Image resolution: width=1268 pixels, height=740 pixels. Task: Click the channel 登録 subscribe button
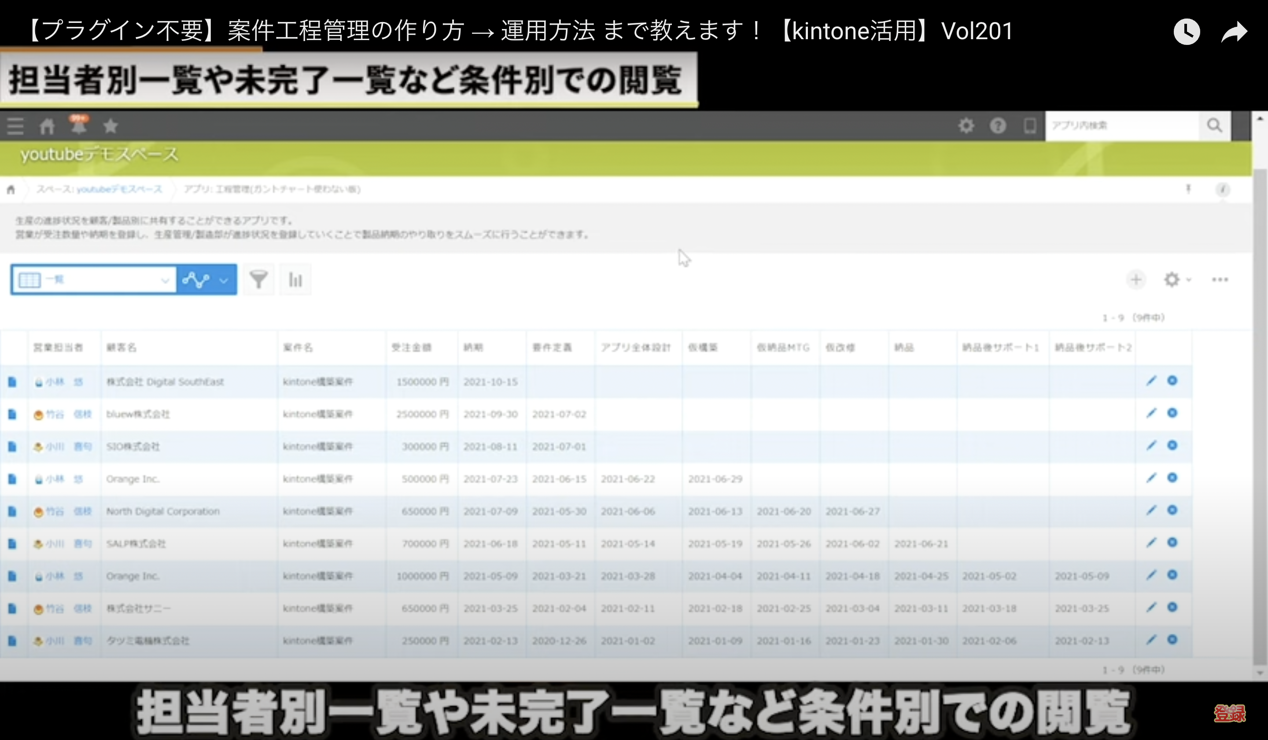[1229, 713]
